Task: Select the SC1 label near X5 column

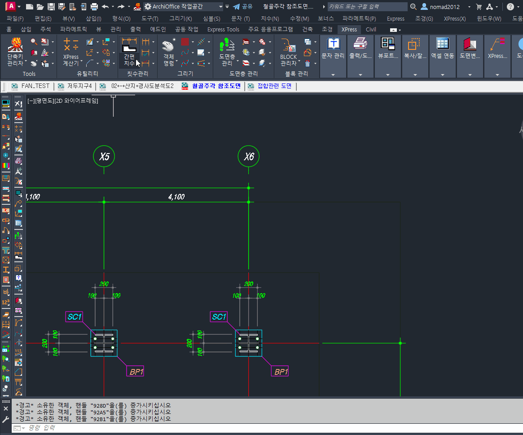Action: 75,316
